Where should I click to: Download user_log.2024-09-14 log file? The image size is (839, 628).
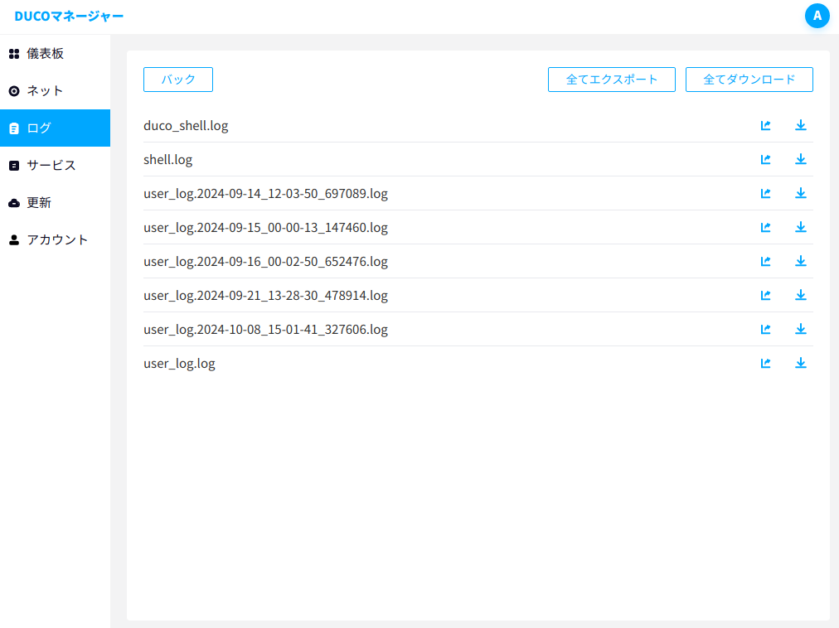coord(801,193)
